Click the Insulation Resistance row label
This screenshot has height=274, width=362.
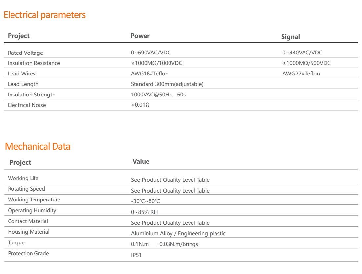34,63
